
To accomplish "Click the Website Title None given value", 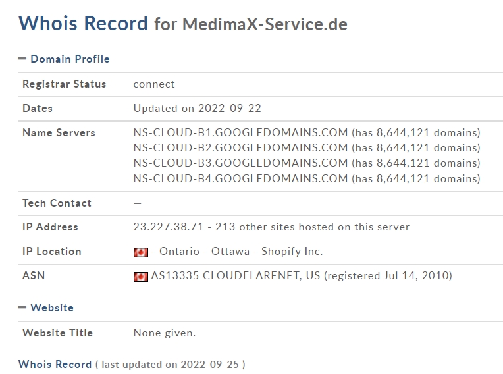I will tap(165, 333).
